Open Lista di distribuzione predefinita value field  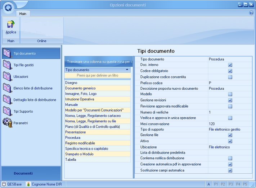point(230,152)
